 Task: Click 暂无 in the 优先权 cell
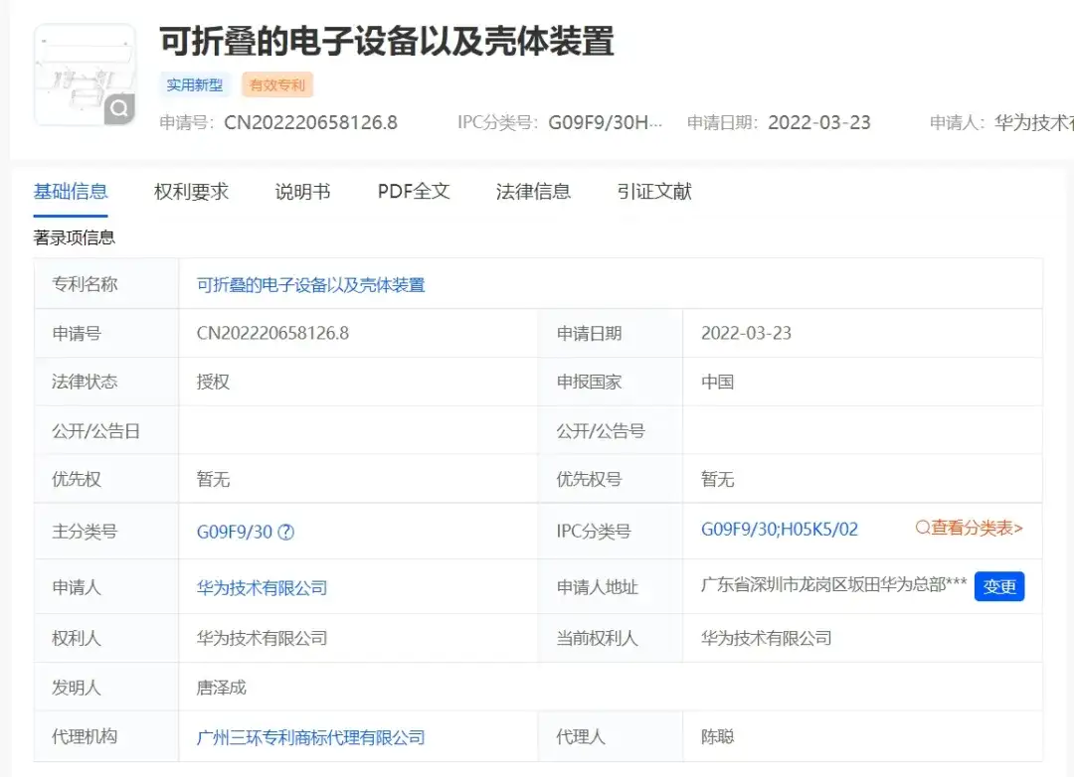coord(213,479)
